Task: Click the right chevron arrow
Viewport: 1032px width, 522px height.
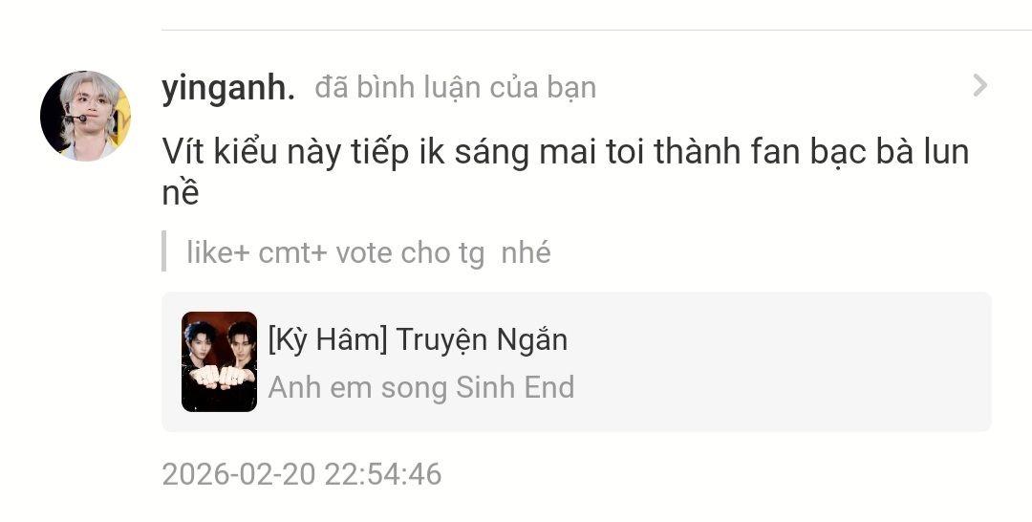Action: [x=979, y=86]
